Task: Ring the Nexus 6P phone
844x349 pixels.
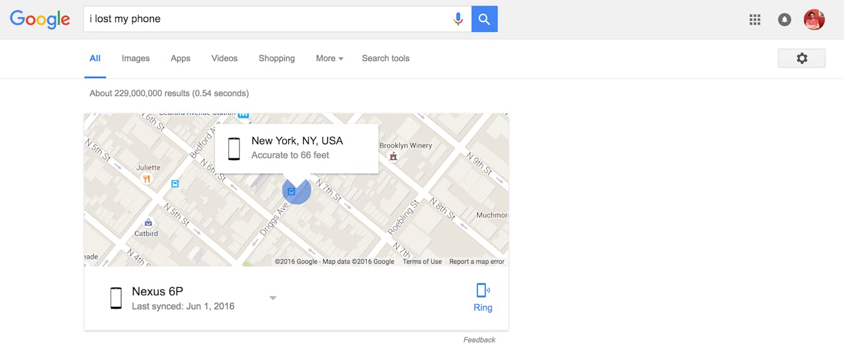Action: click(x=483, y=298)
